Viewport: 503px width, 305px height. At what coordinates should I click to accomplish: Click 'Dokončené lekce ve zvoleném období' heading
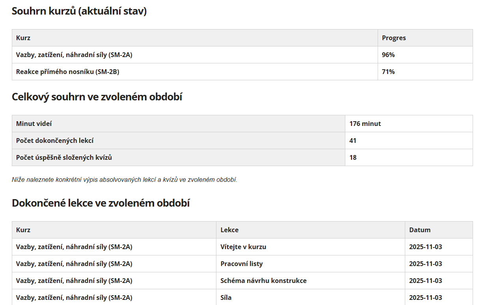click(101, 203)
